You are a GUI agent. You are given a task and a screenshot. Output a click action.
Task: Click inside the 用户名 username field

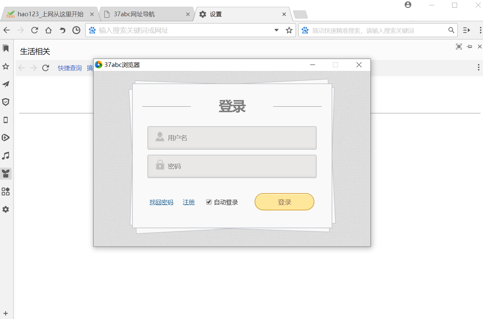(x=232, y=138)
